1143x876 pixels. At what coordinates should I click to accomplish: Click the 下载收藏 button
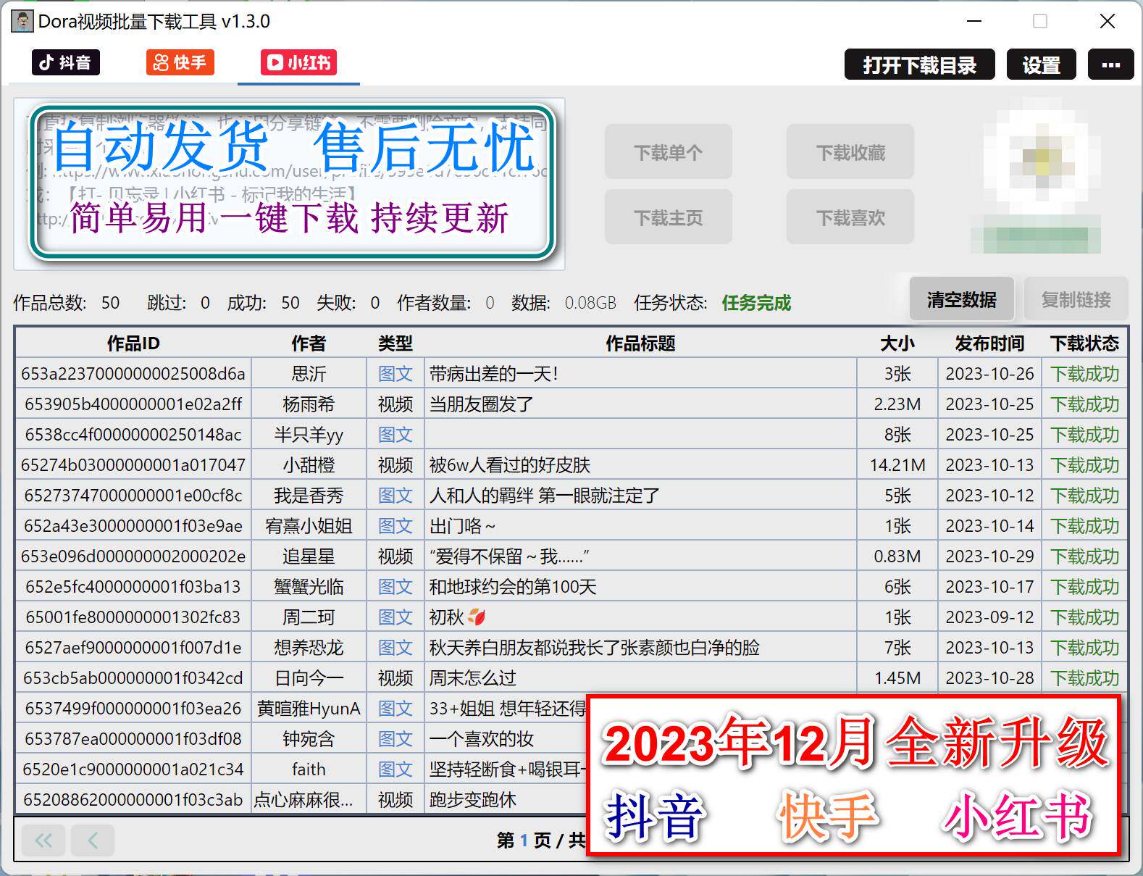pyautogui.click(x=850, y=152)
